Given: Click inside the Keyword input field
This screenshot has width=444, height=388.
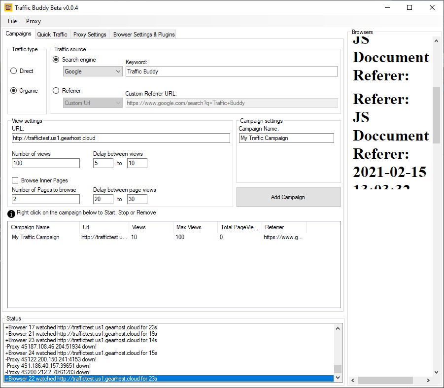Looking at the screenshot, I should (232, 71).
